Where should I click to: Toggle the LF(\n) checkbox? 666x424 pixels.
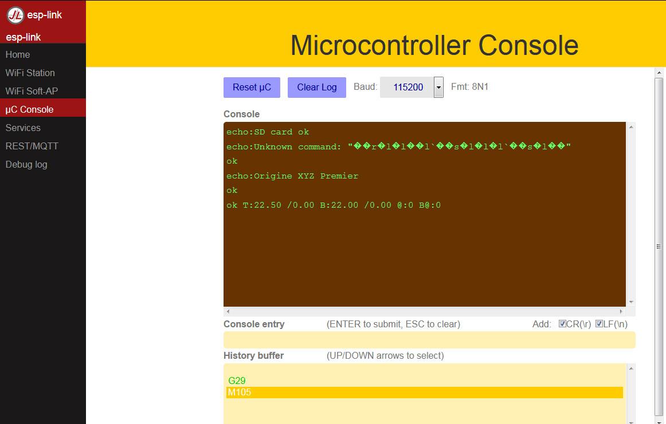[x=599, y=324]
